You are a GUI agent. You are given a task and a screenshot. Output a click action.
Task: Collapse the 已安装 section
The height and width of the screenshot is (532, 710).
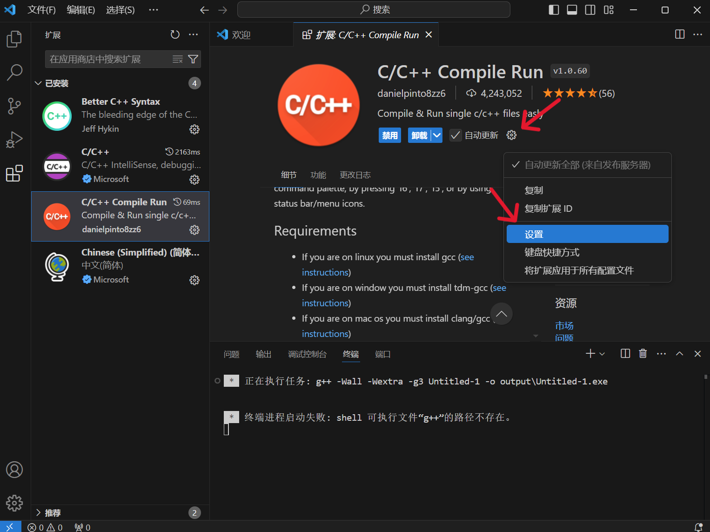(x=38, y=83)
